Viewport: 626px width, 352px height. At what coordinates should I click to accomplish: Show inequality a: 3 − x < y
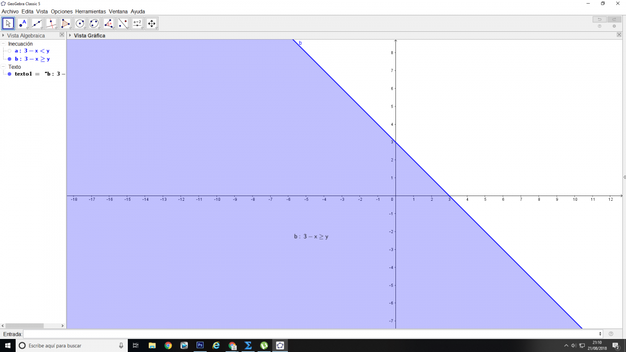point(9,51)
